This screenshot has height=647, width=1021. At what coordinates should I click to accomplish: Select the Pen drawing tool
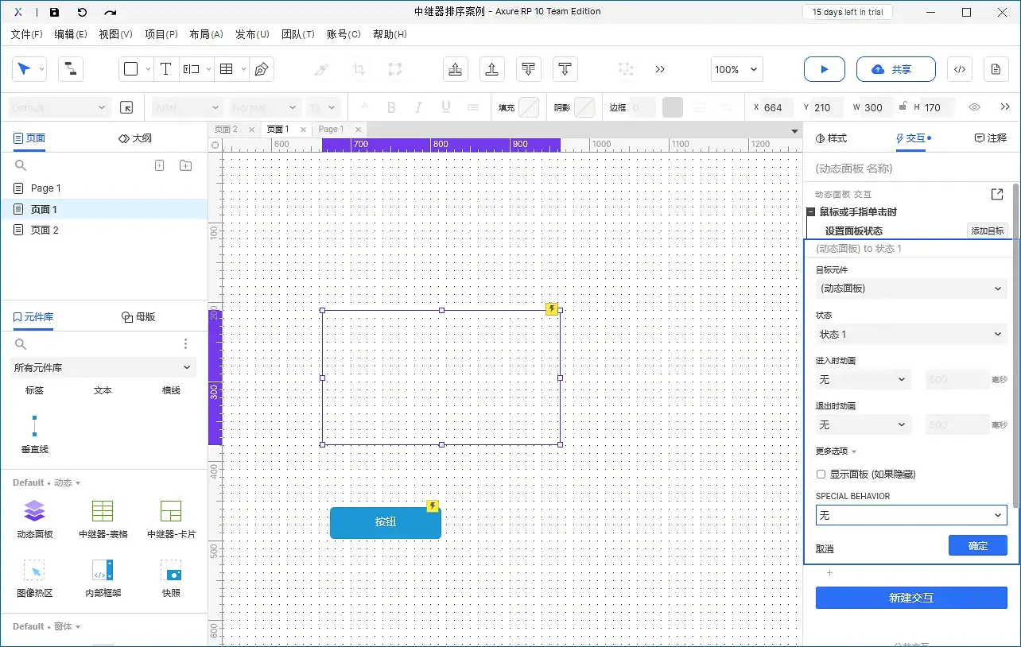pyautogui.click(x=261, y=69)
